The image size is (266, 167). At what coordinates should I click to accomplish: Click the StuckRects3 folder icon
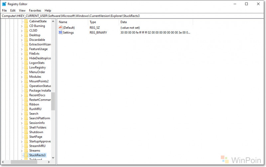point(26,155)
